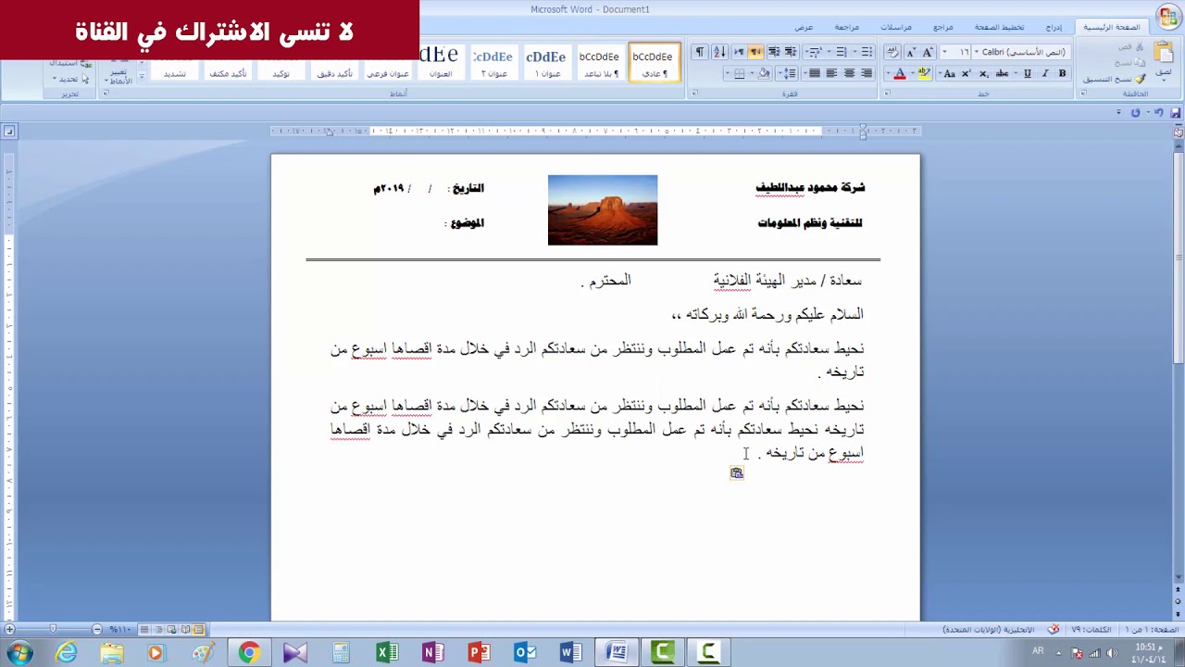Viewport: 1185px width, 667px height.
Task: Click the word count (الكلمات) status entry
Action: click(1091, 630)
